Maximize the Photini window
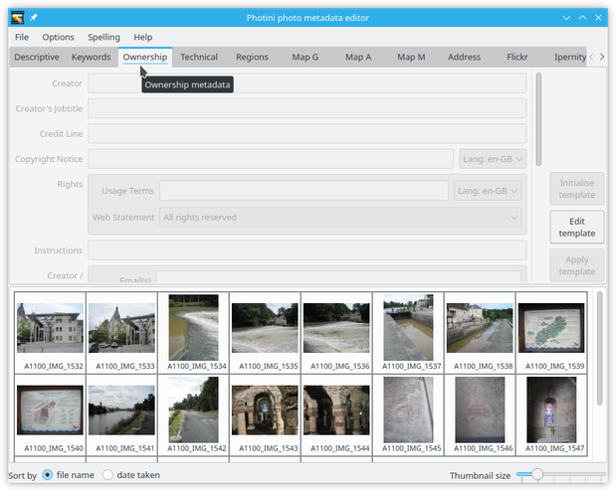This screenshot has width=616, height=491. [582, 18]
